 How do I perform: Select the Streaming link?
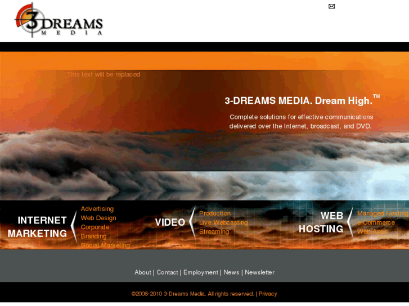click(214, 231)
